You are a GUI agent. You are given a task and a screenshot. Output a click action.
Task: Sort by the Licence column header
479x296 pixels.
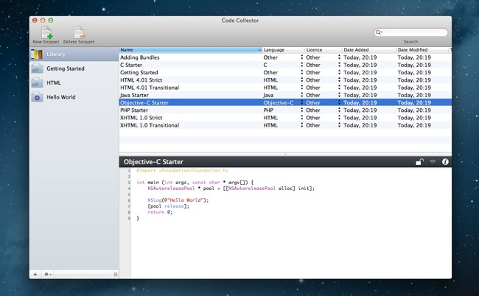coord(324,50)
